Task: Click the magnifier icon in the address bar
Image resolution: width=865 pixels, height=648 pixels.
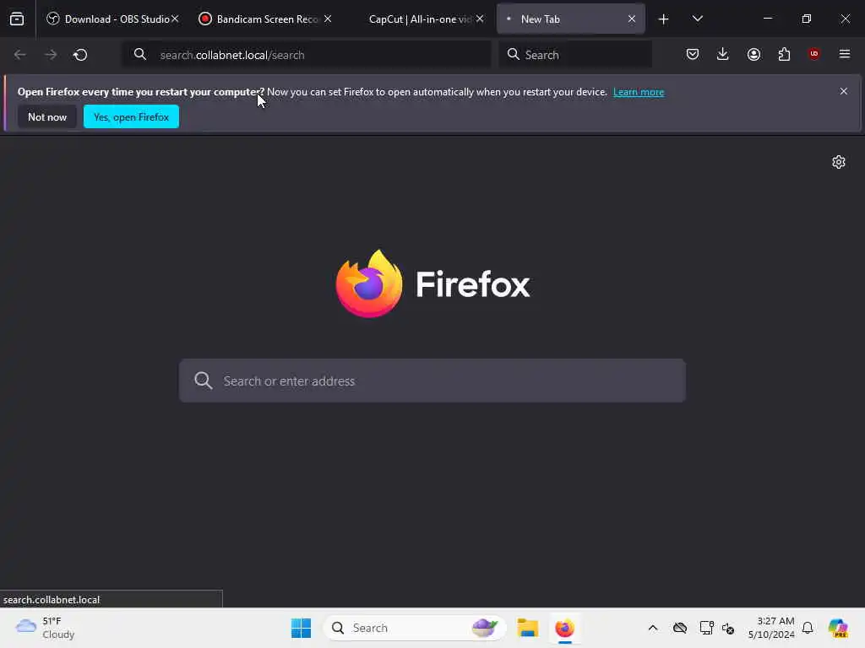Action: pyautogui.click(x=140, y=54)
